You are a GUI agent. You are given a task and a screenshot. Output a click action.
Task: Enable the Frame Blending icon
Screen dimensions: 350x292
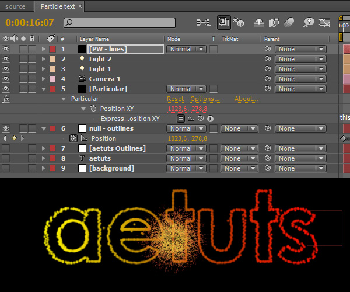pyautogui.click(x=274, y=23)
